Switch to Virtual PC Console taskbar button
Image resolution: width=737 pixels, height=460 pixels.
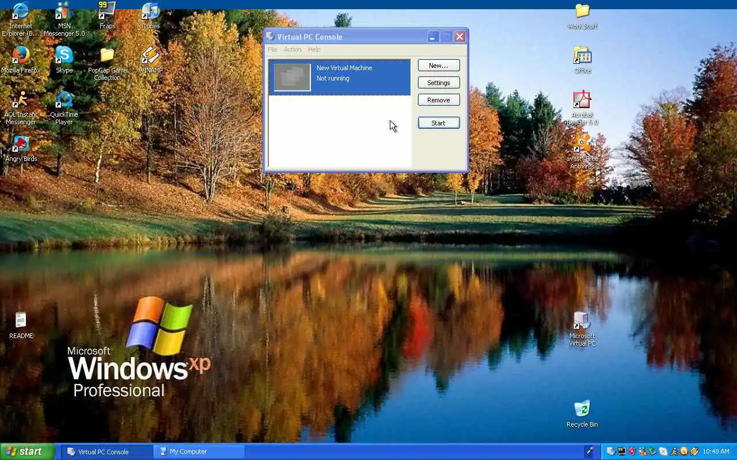tap(108, 451)
